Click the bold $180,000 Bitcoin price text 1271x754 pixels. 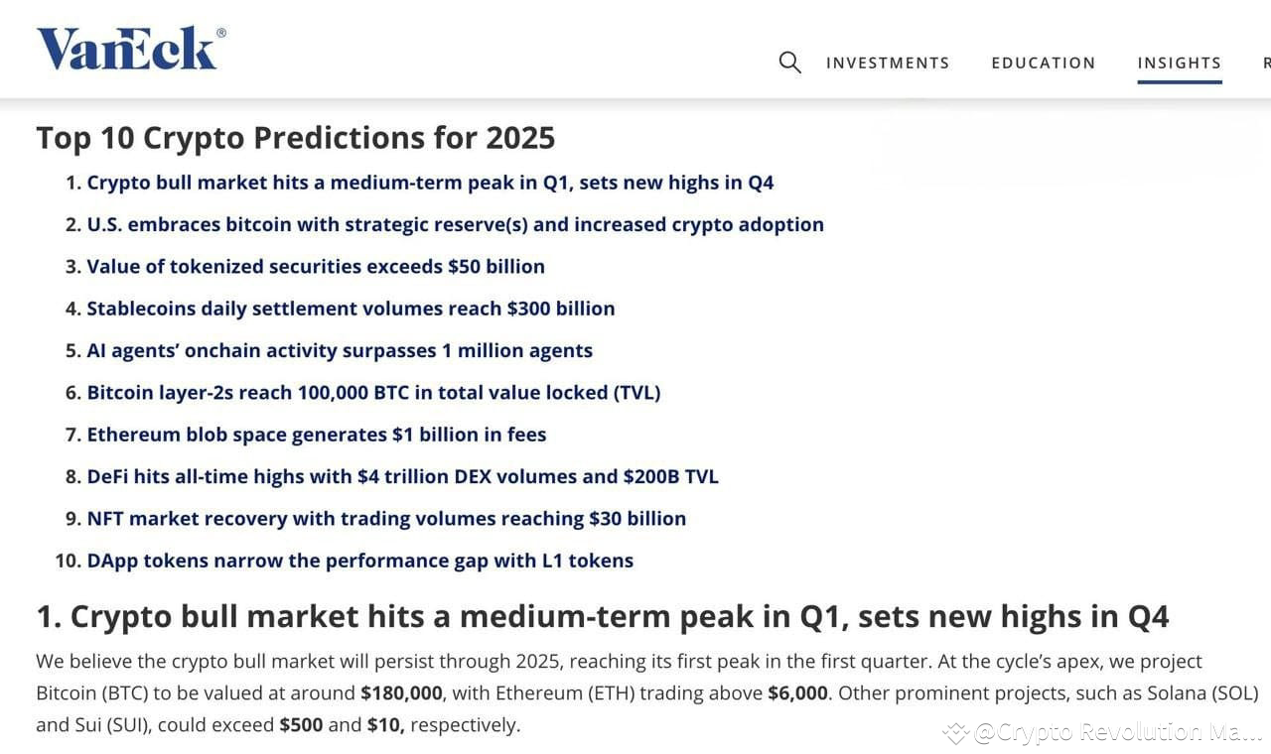(401, 692)
